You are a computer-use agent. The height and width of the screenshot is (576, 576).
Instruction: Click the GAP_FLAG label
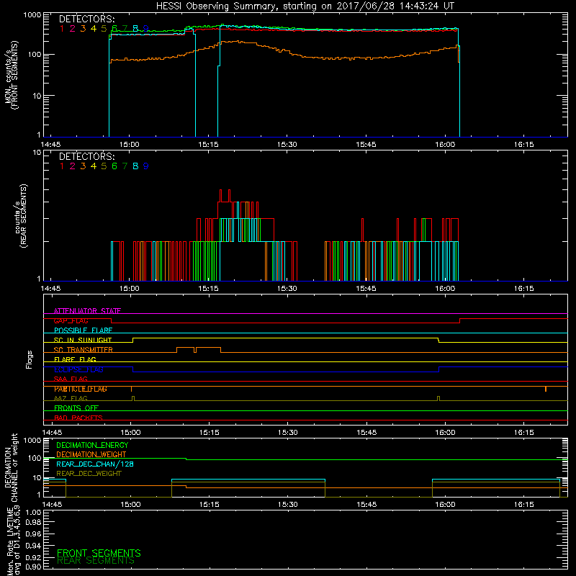[71, 320]
